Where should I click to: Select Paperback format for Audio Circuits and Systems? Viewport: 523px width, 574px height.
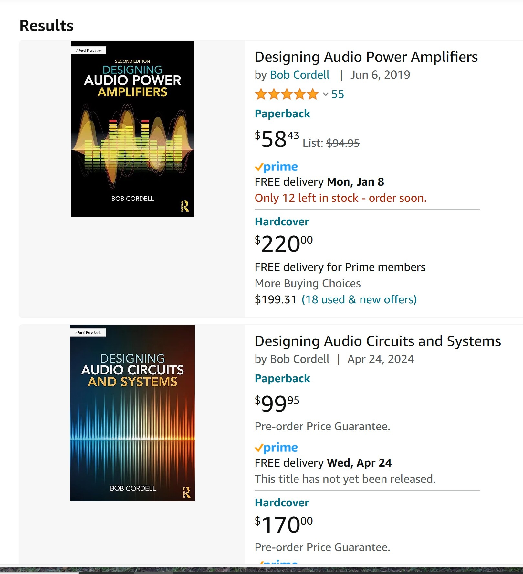pos(282,379)
